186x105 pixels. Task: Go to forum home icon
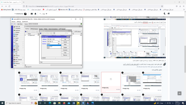169,14
